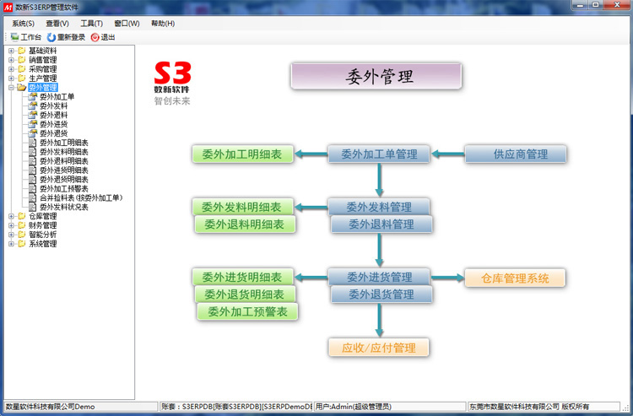Select the highlighted 委外管理 tree label
The image size is (633, 416).
[43, 88]
